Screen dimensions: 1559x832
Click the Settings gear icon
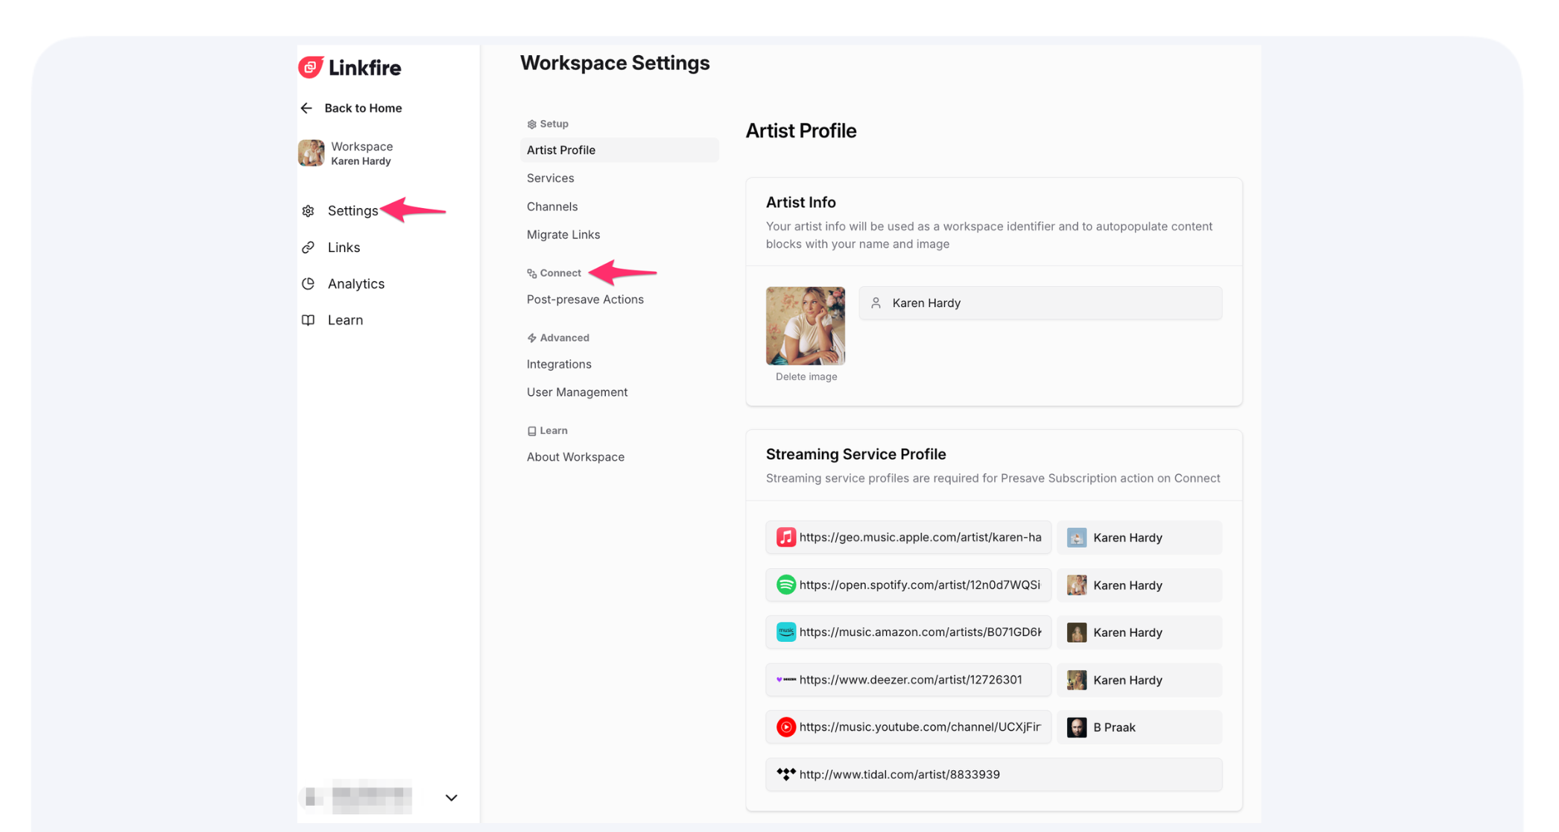pos(308,211)
